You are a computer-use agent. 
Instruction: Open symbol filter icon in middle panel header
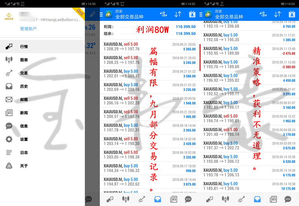click(x=163, y=15)
